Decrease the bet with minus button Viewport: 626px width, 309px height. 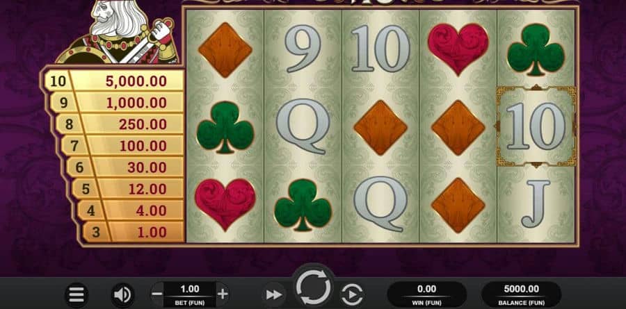[x=157, y=294]
